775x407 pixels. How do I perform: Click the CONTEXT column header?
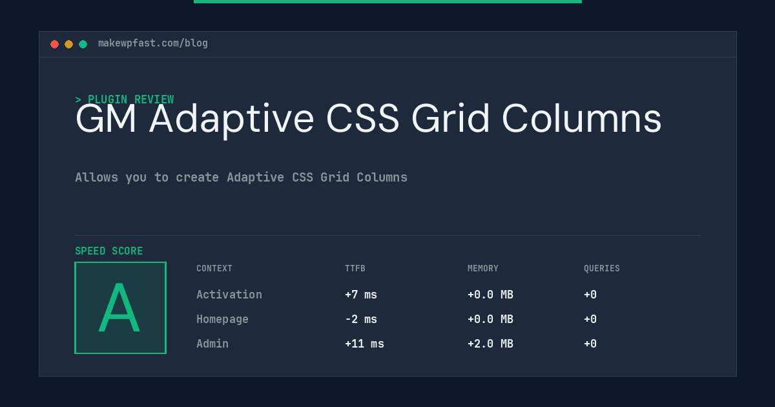click(214, 269)
